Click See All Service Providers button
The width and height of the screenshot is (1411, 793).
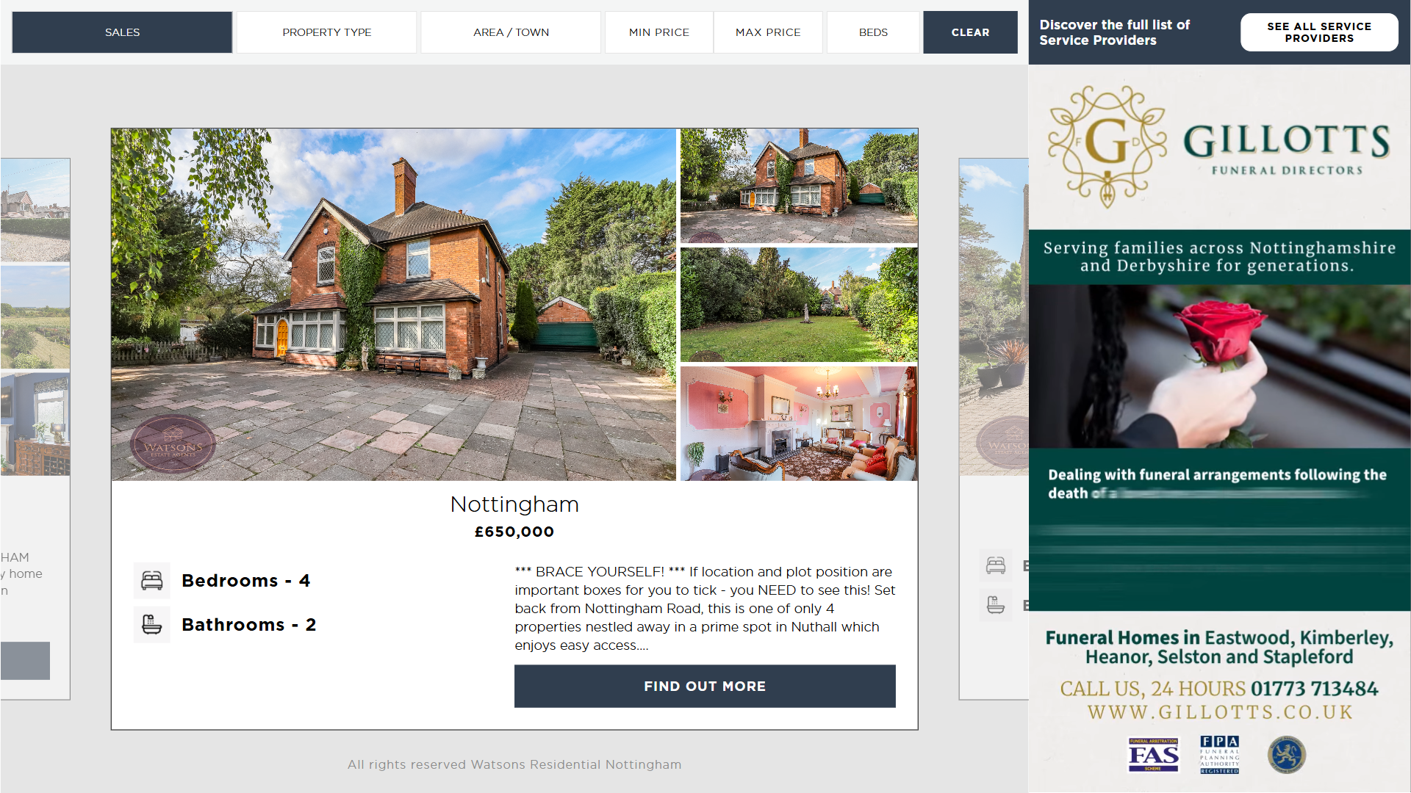(x=1319, y=32)
